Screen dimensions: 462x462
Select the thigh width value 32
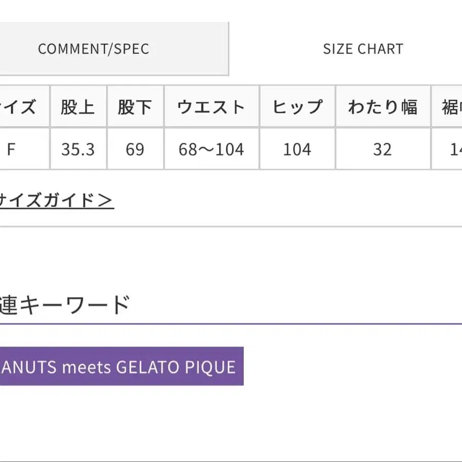pos(382,149)
